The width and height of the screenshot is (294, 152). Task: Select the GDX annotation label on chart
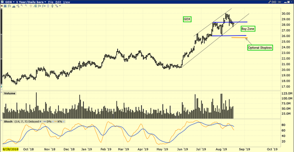click(187, 19)
